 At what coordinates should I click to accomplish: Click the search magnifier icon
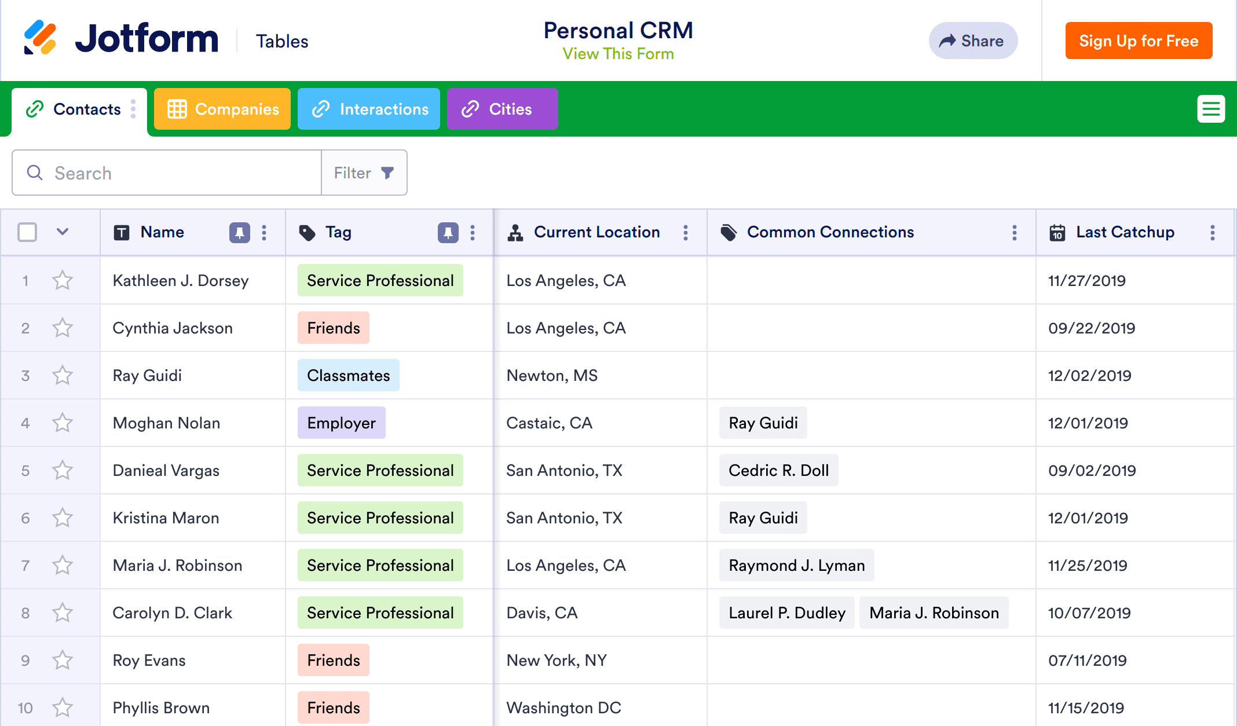[35, 173]
